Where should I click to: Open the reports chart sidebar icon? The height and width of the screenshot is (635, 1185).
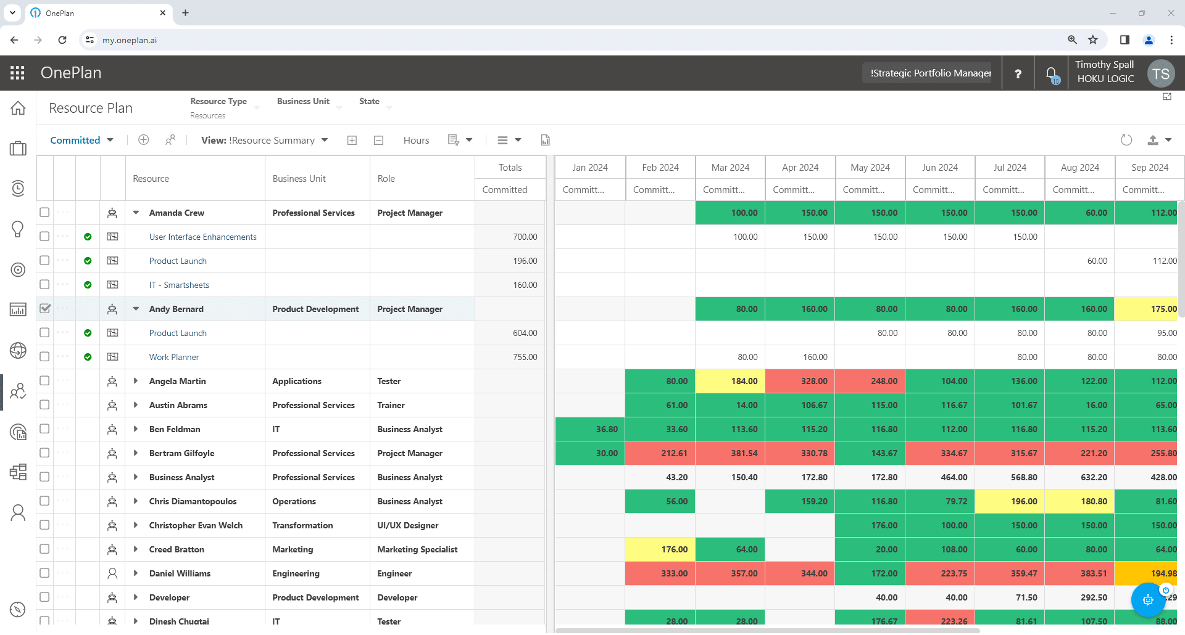[x=18, y=309]
